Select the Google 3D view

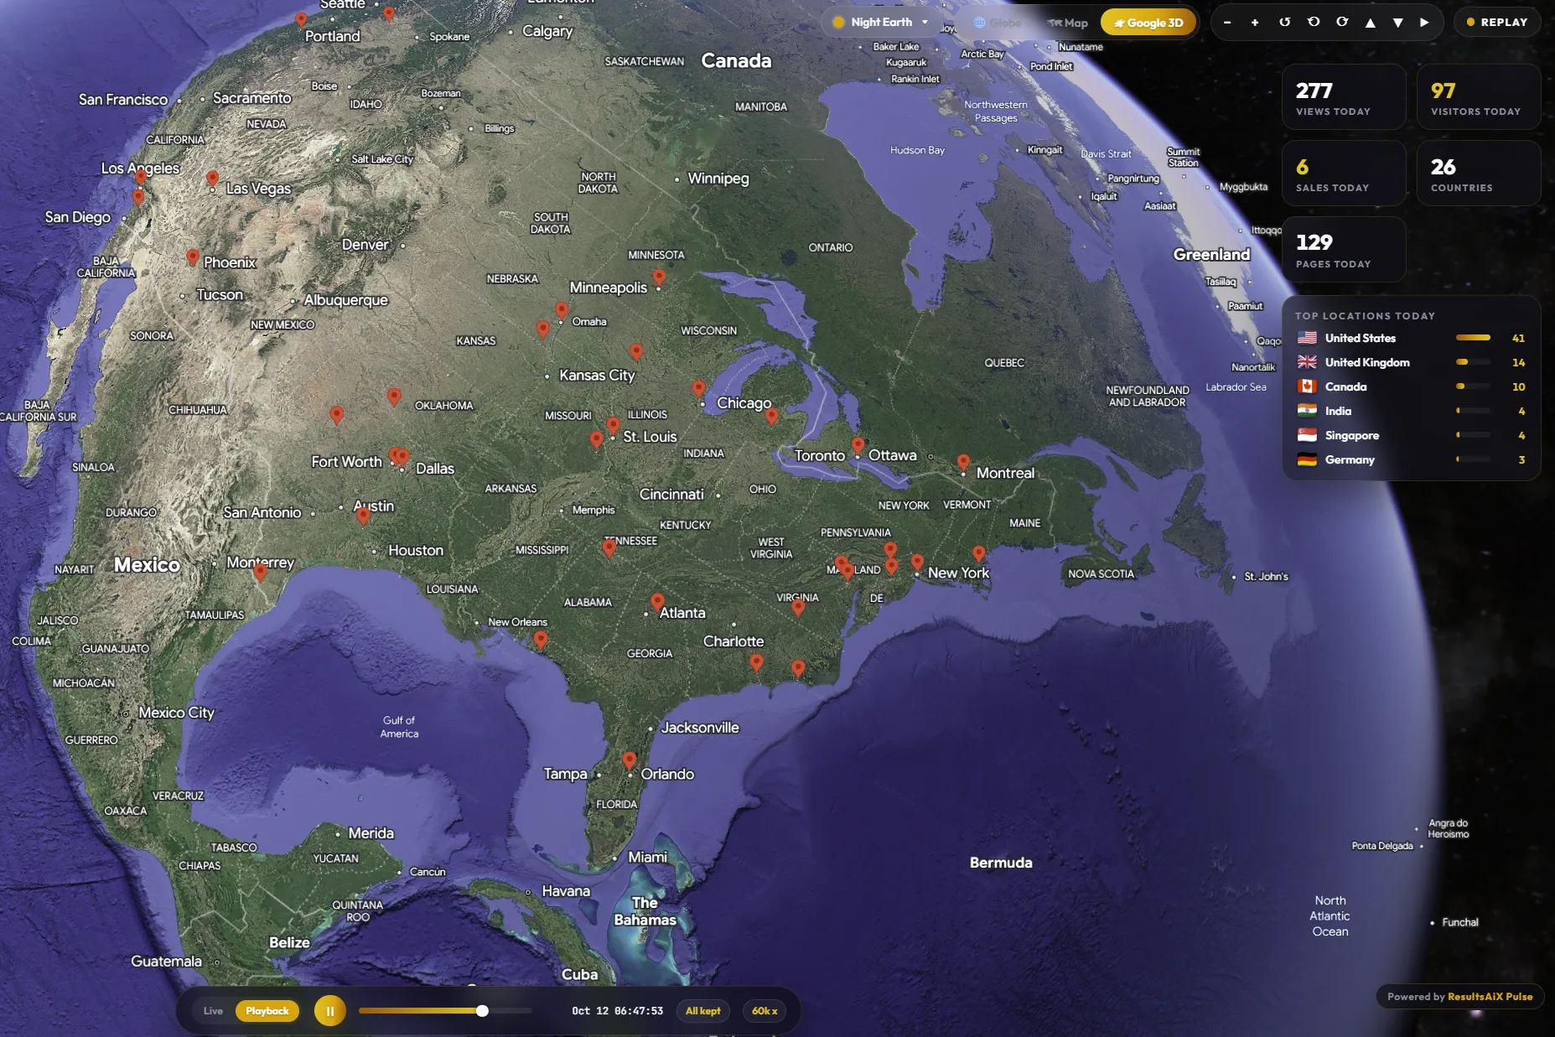pyautogui.click(x=1148, y=23)
